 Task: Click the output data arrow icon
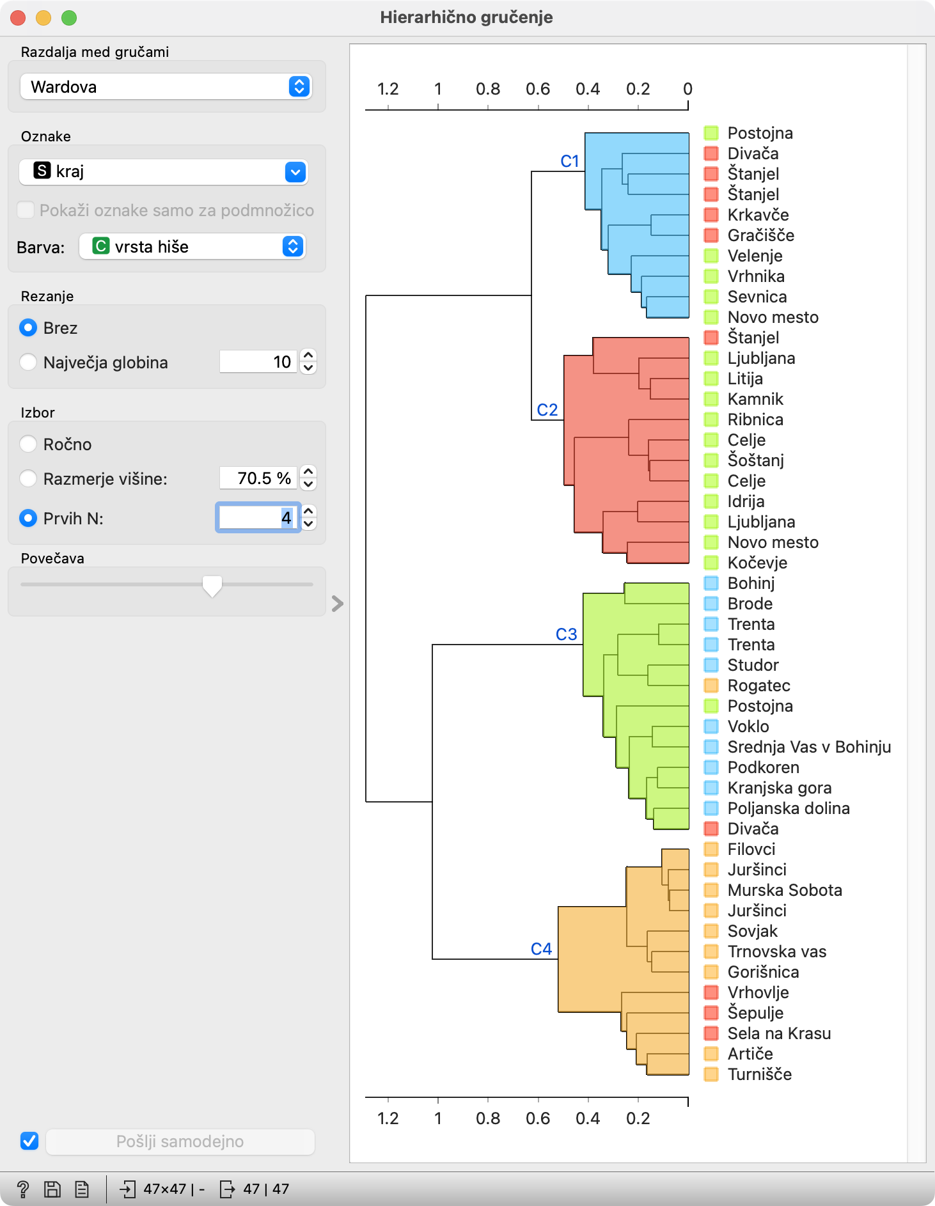(x=227, y=1189)
